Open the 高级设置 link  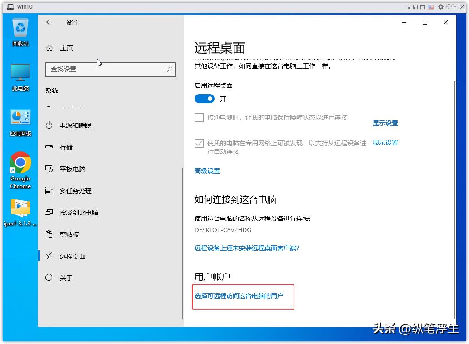207,171
